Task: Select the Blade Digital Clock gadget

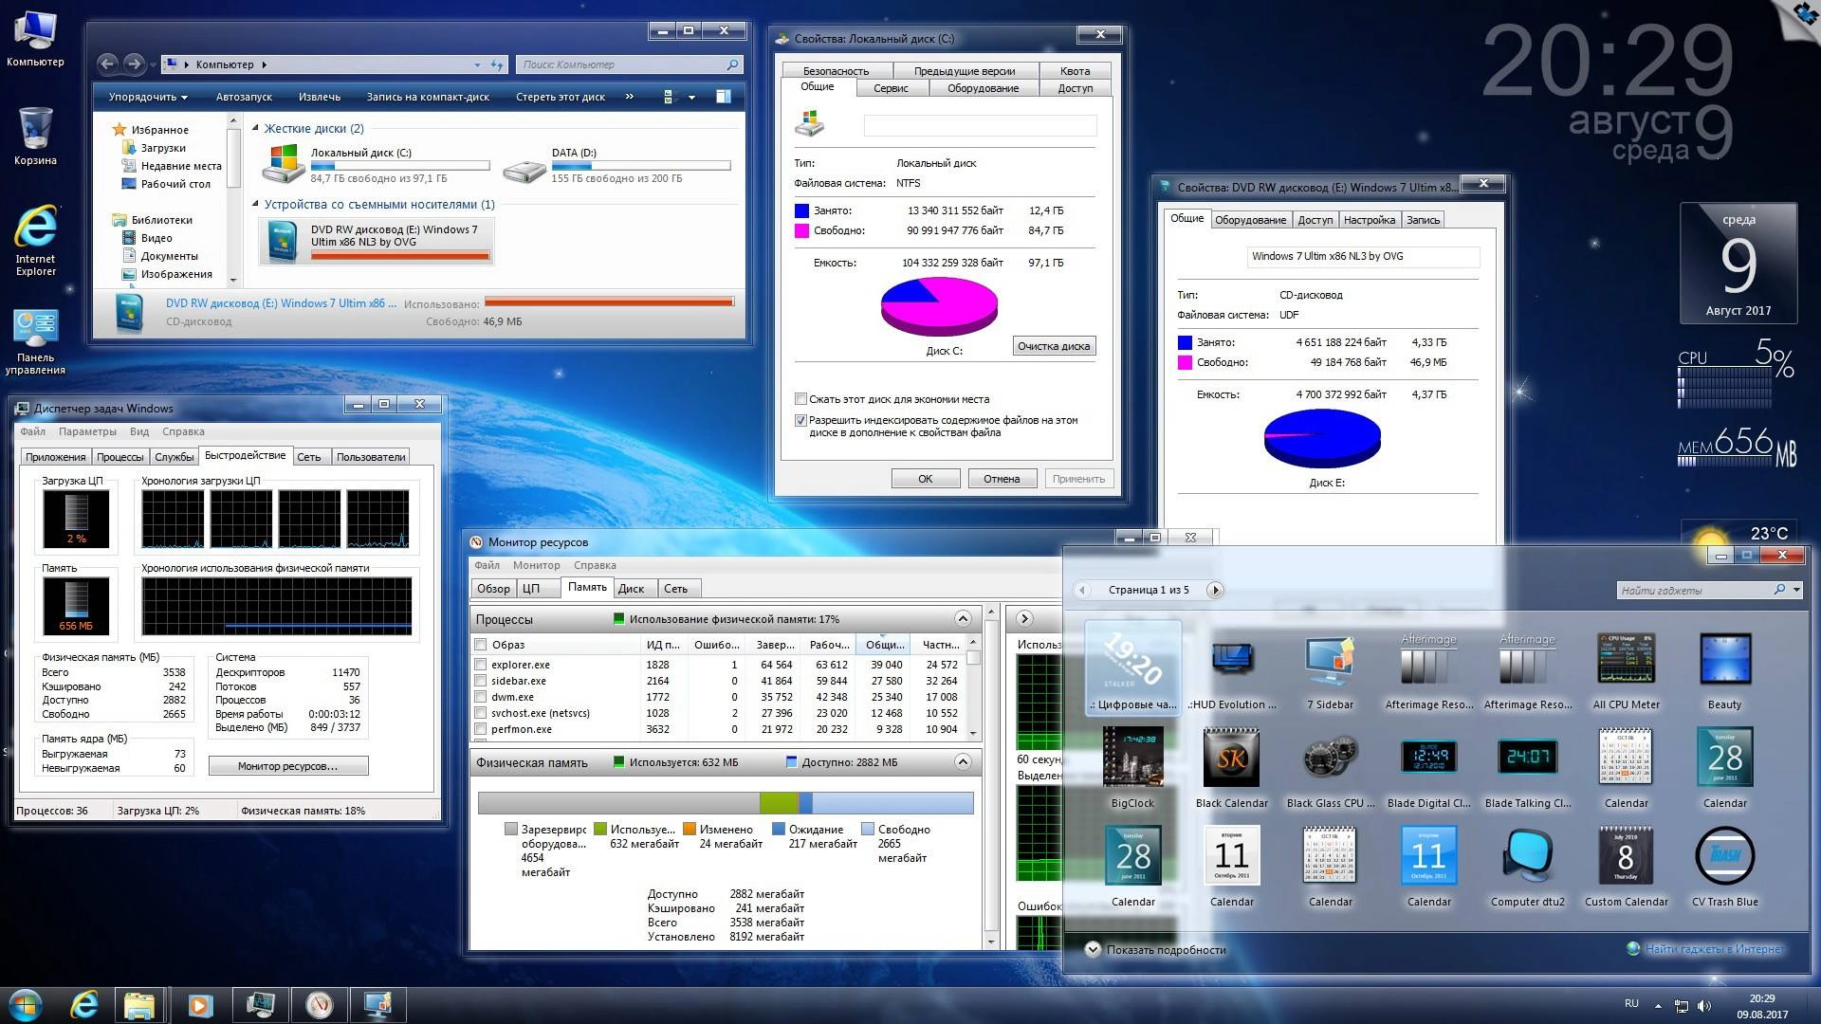Action: pos(1428,765)
